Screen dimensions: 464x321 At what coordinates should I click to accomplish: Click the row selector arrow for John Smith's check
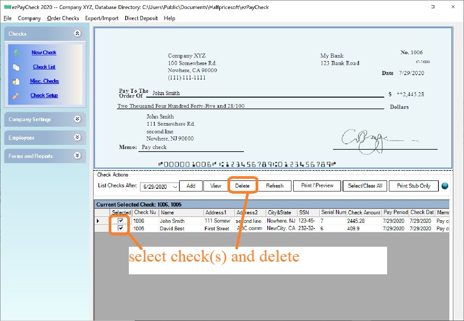[98, 221]
